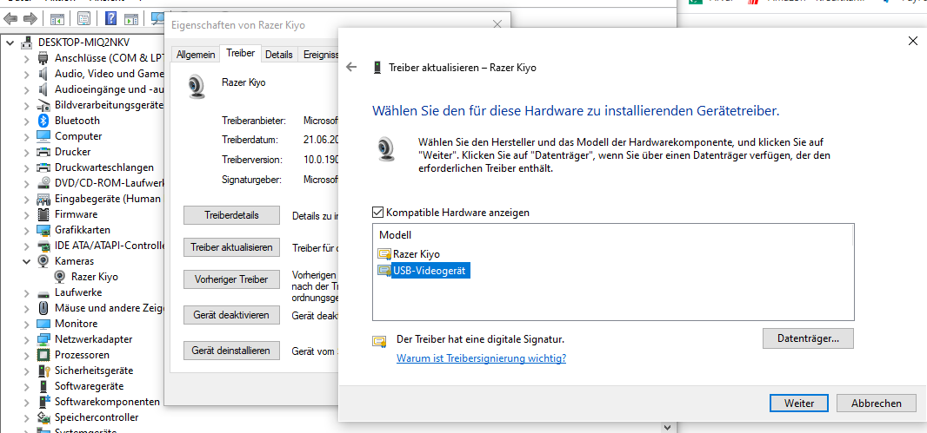This screenshot has width=927, height=433.
Task: Uncheck Kompatible Hardware anzeigen checkbox
Action: (377, 213)
